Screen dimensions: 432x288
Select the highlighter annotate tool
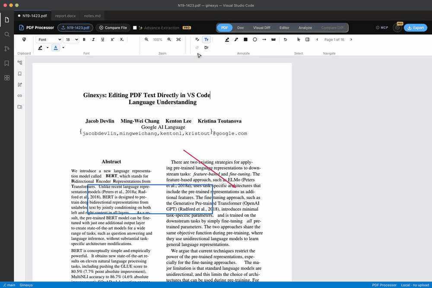click(227, 39)
